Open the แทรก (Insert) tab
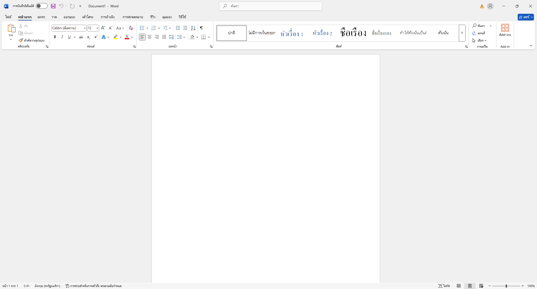 click(41, 17)
